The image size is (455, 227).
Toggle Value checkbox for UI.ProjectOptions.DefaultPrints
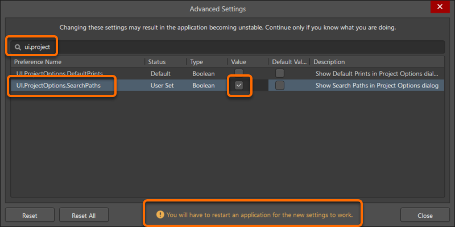239,73
